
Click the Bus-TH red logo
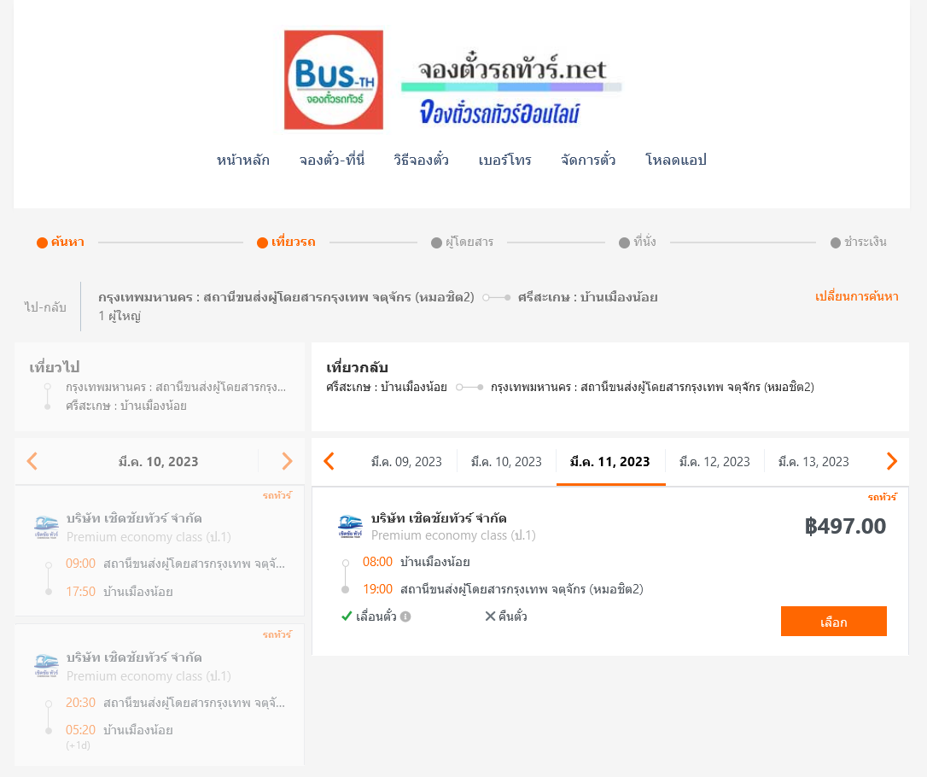(x=334, y=79)
